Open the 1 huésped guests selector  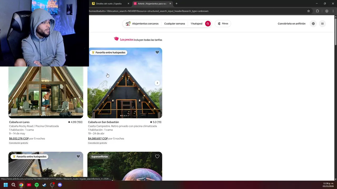click(x=196, y=24)
